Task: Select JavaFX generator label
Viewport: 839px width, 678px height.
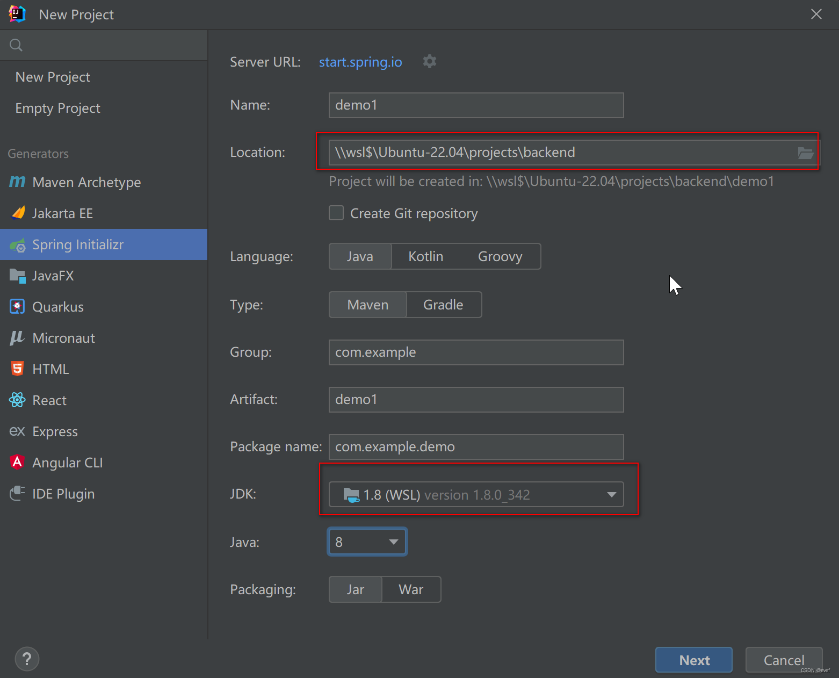Action: click(53, 276)
